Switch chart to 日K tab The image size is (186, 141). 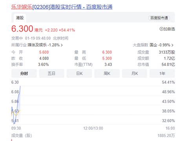(79, 73)
